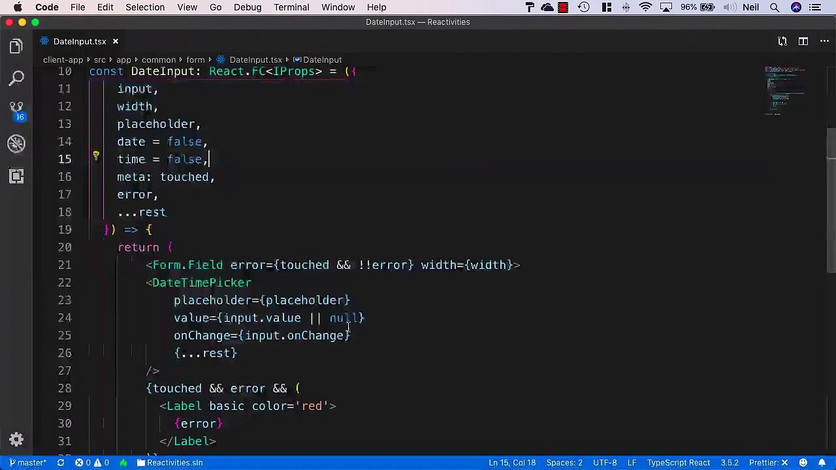Click the TypeScript version 3.5.2
This screenshot has width=836, height=470.
730,463
